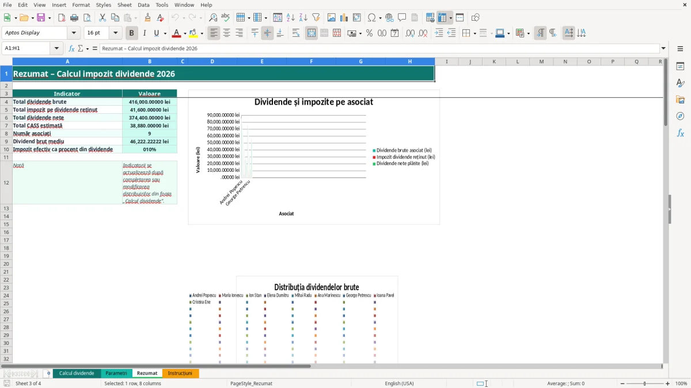Sort descending with the Z-A icon

[303, 18]
